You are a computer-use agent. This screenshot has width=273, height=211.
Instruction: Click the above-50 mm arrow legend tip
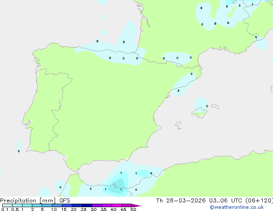[x=136, y=205]
